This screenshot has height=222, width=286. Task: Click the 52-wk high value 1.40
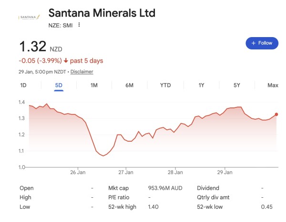coord(153,207)
